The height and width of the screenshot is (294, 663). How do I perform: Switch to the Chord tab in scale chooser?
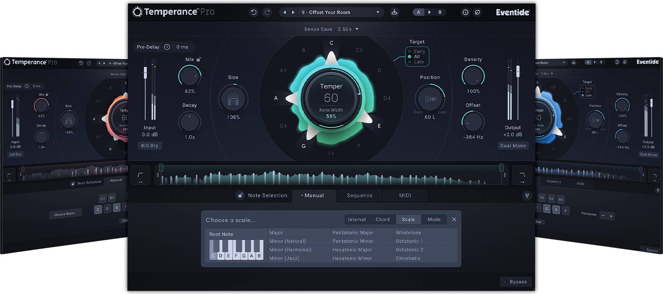(383, 220)
